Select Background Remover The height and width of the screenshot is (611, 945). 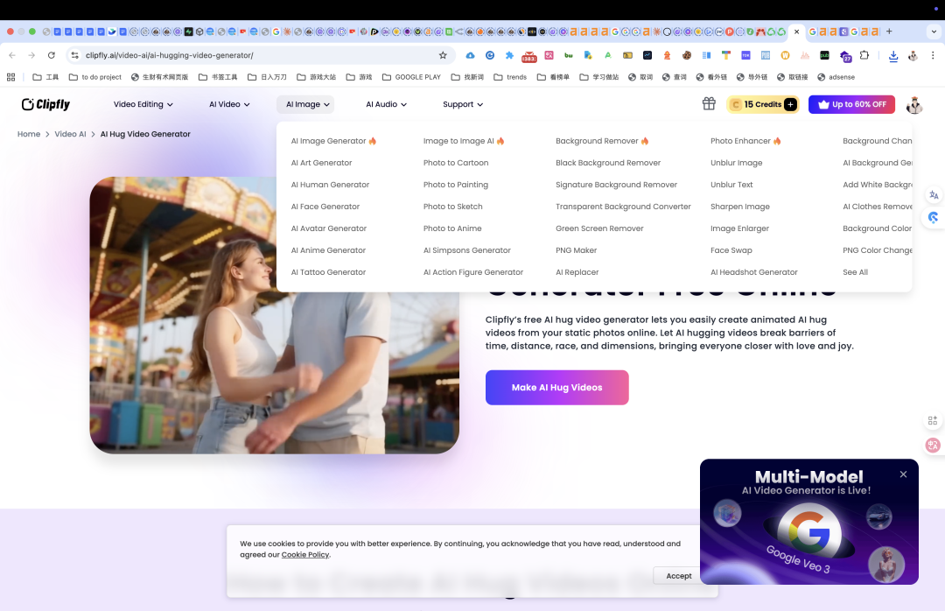click(x=602, y=141)
